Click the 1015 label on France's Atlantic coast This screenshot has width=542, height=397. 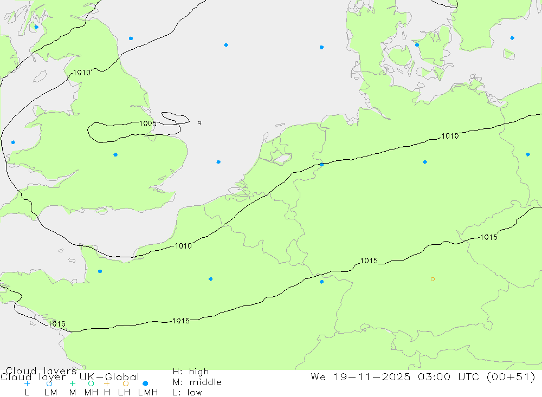[57, 324]
